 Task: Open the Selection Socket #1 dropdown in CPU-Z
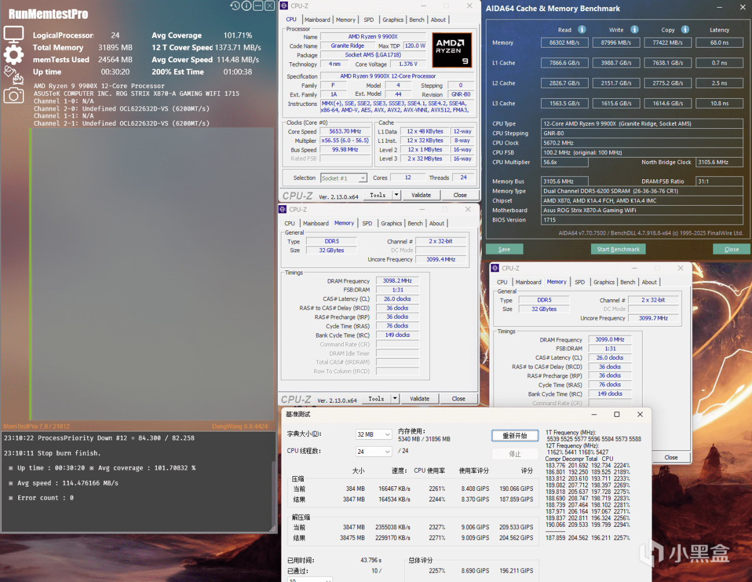(x=344, y=178)
